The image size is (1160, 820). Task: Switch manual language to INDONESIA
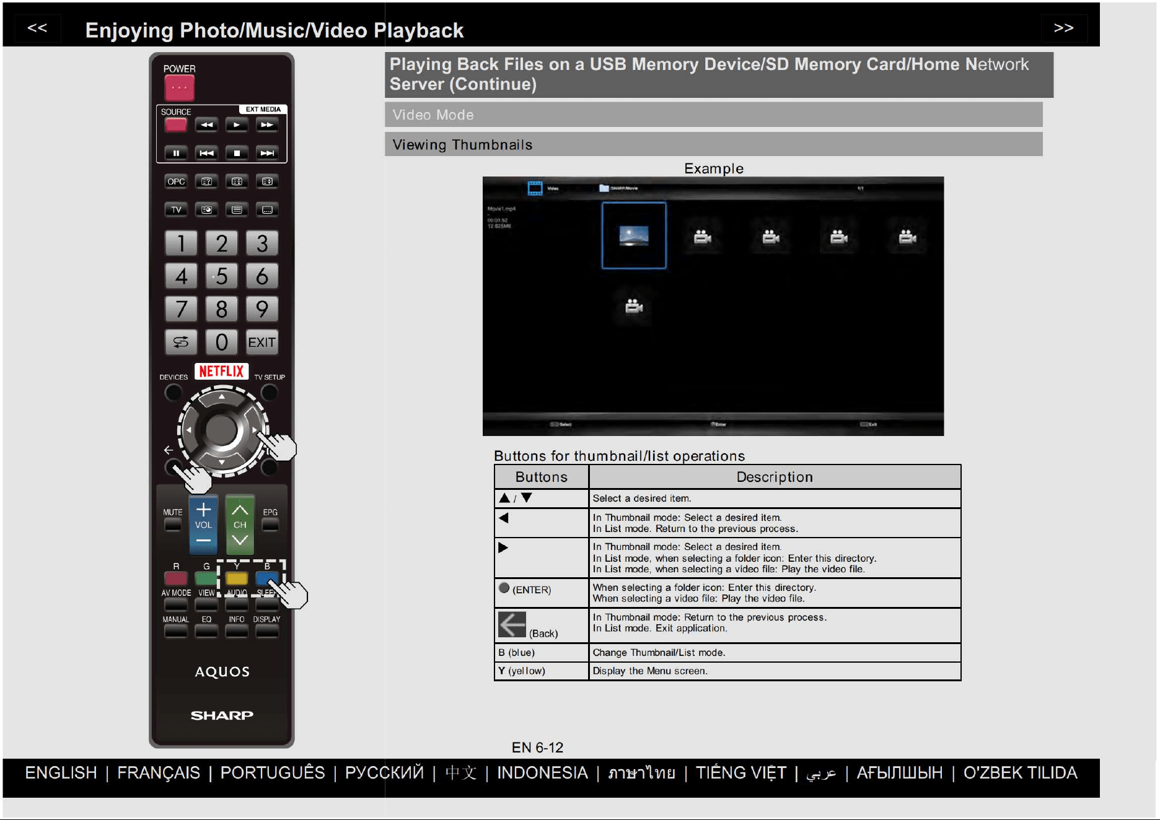point(542,773)
